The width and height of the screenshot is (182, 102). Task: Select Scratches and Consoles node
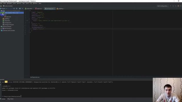pyautogui.click(x=9, y=31)
